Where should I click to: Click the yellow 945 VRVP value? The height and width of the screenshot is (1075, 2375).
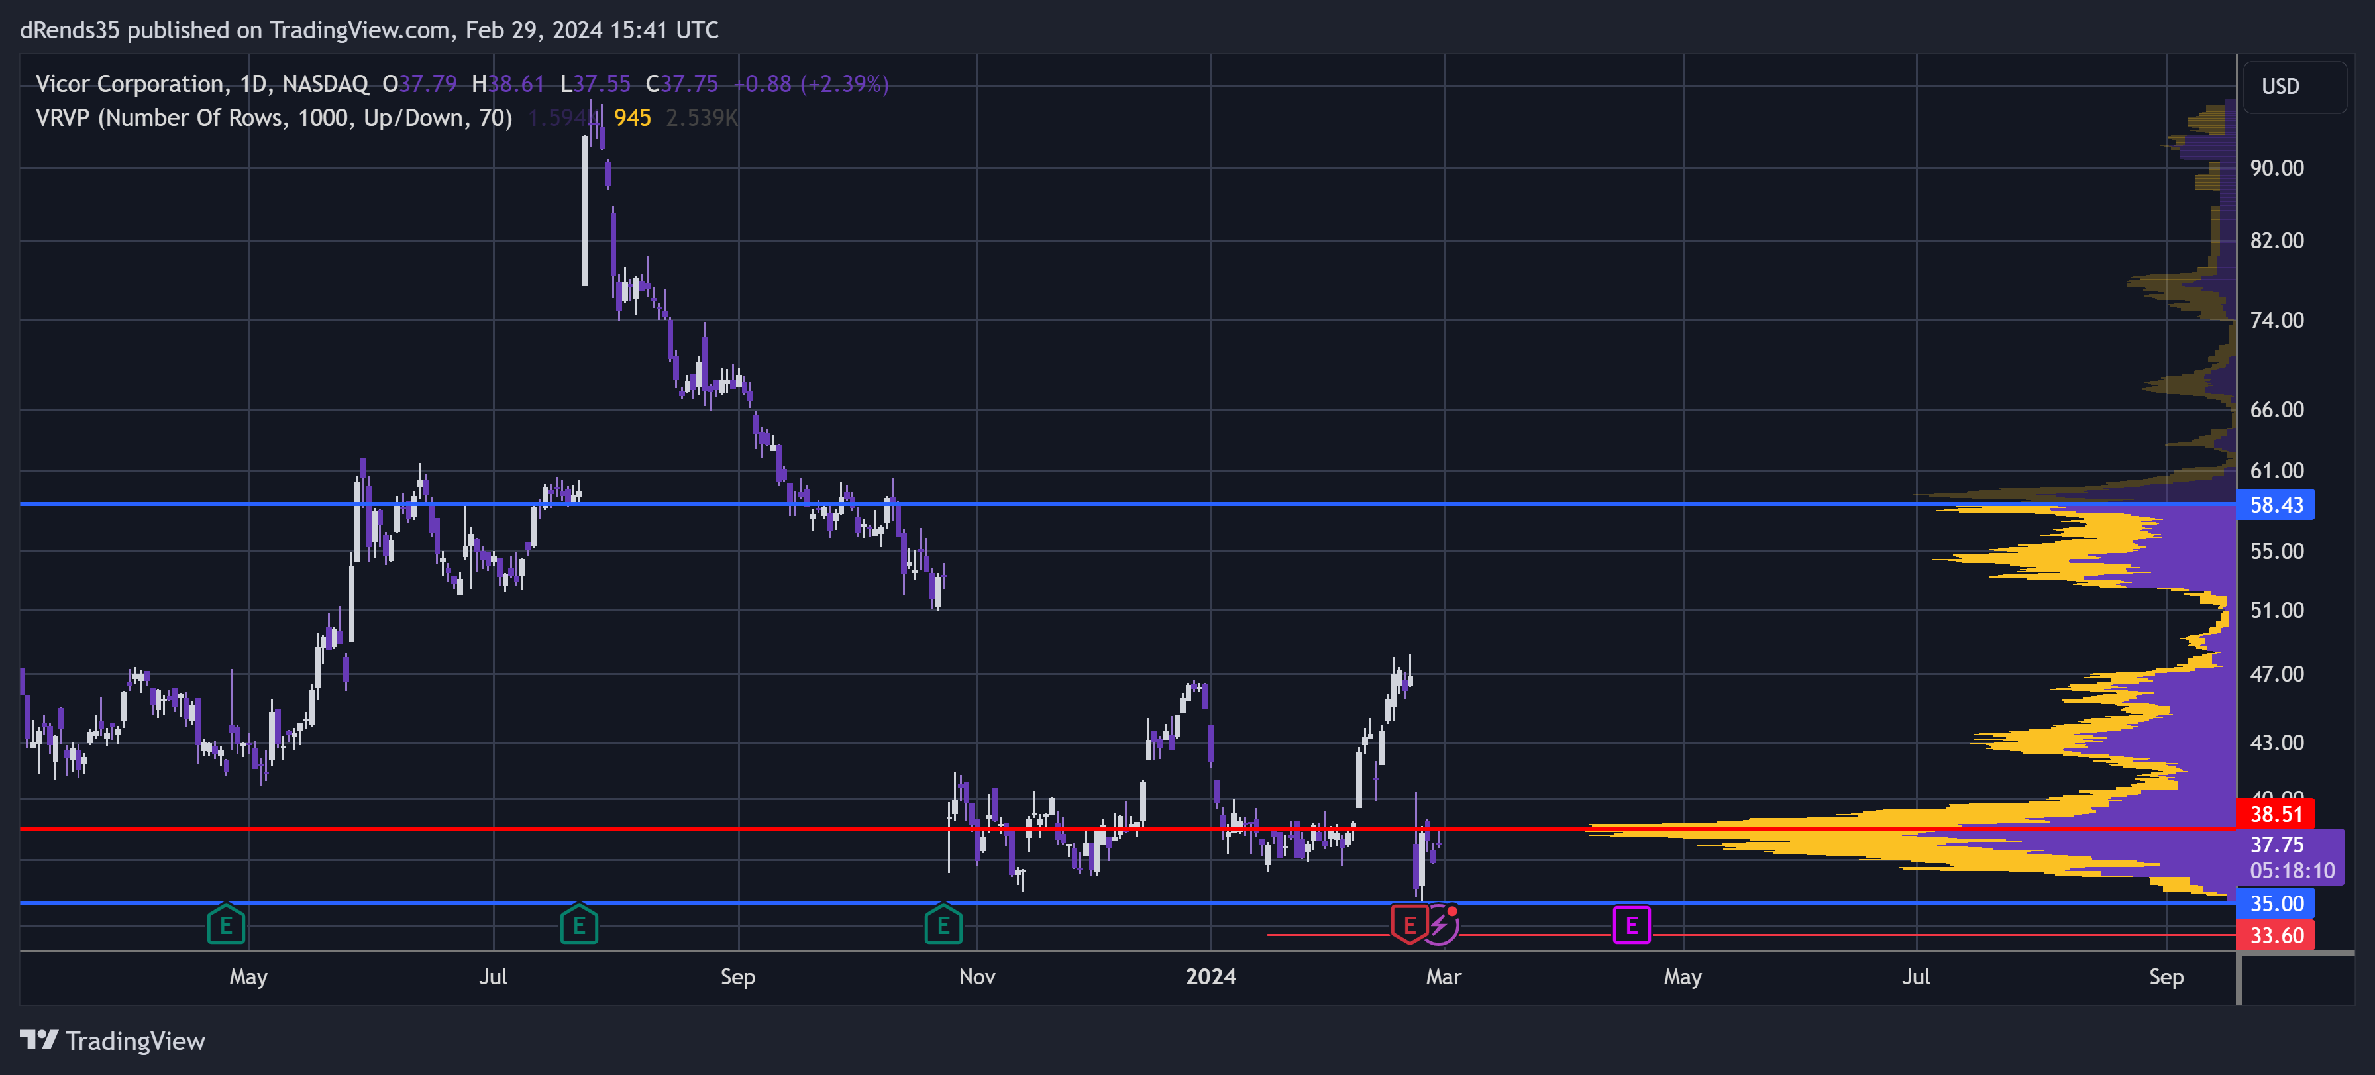pos(633,118)
